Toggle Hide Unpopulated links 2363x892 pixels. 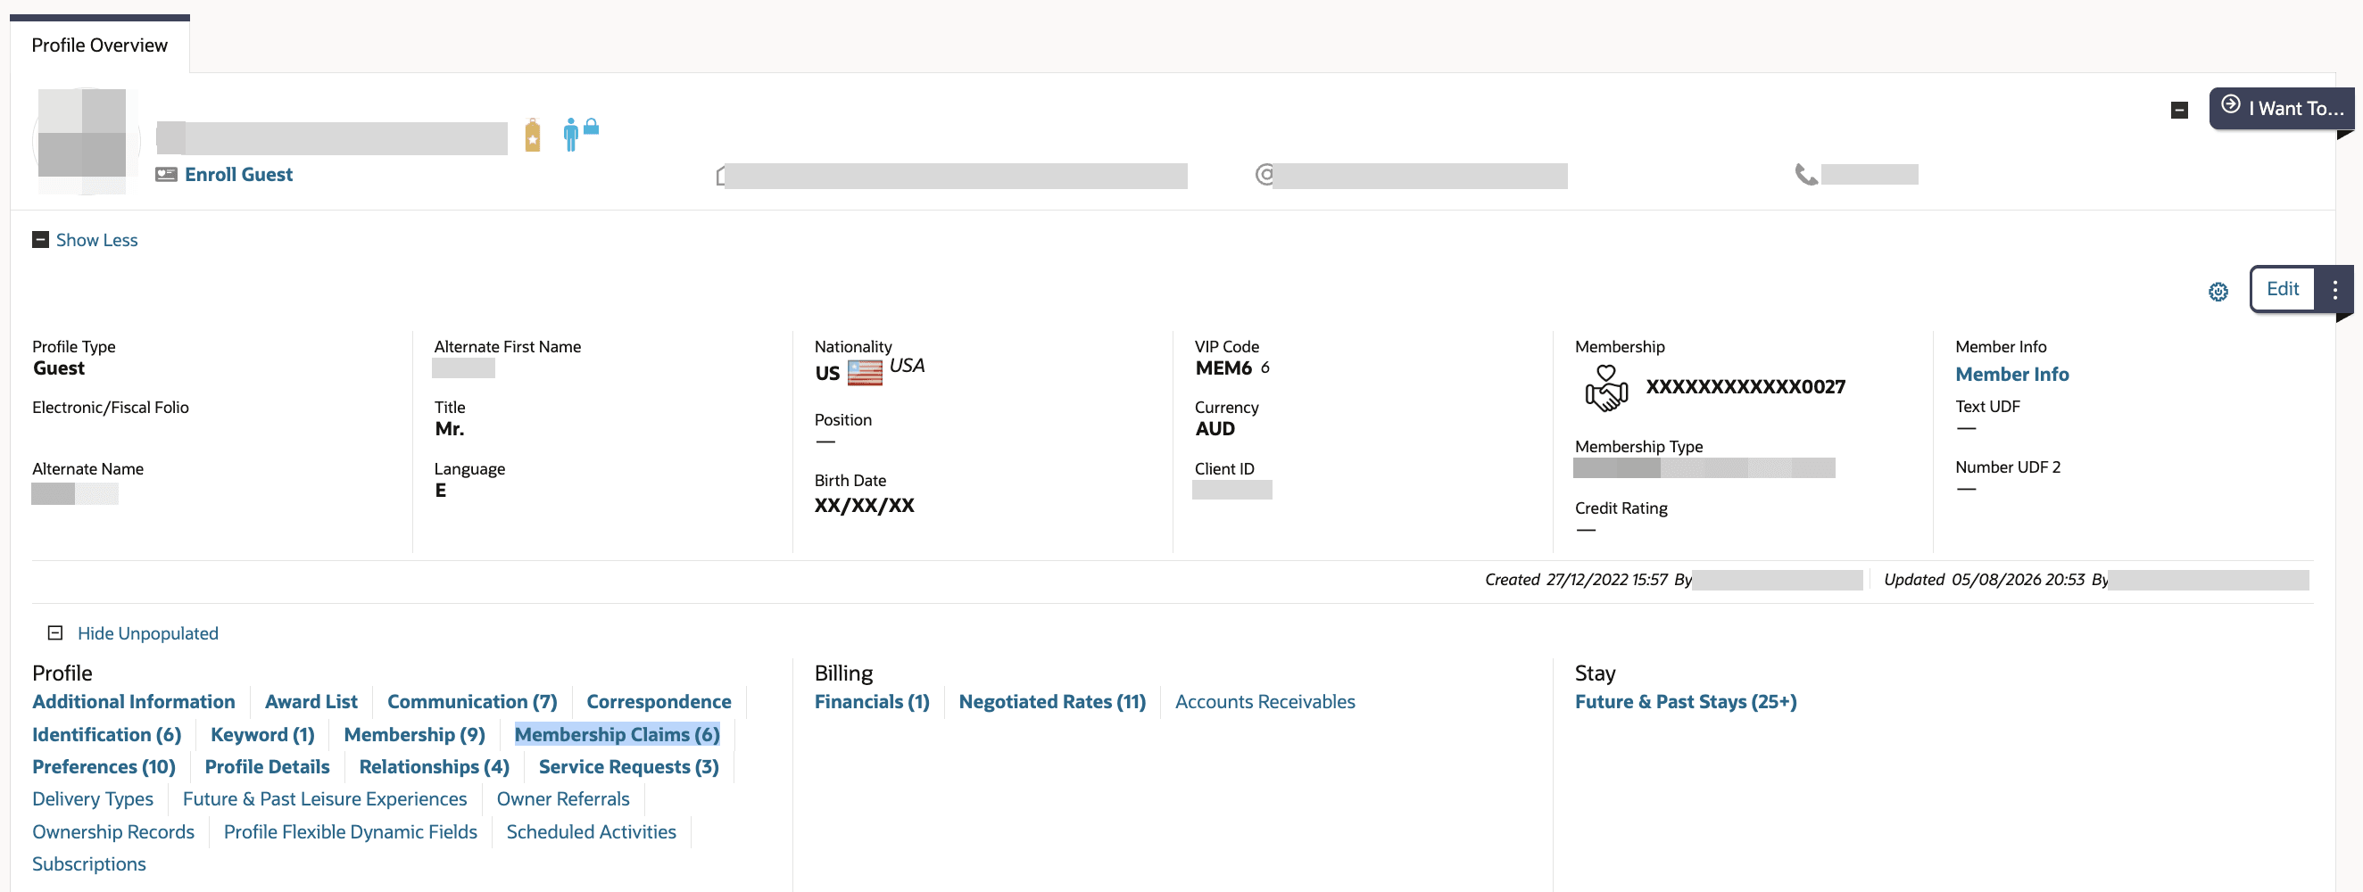pos(133,633)
